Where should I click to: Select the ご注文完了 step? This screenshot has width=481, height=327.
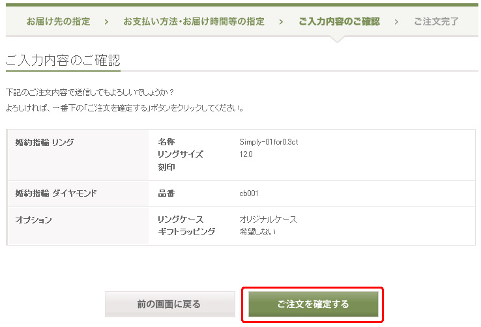(x=436, y=21)
